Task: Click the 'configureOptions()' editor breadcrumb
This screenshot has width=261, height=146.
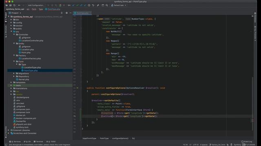Action: (x=120, y=138)
